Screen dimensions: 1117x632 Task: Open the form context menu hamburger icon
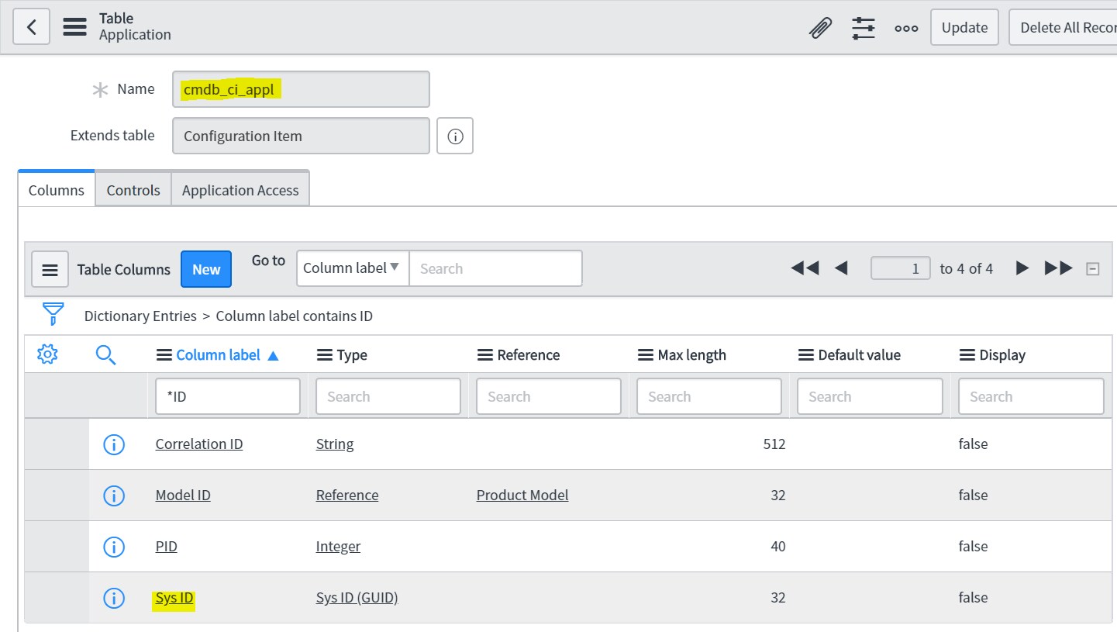click(x=74, y=26)
